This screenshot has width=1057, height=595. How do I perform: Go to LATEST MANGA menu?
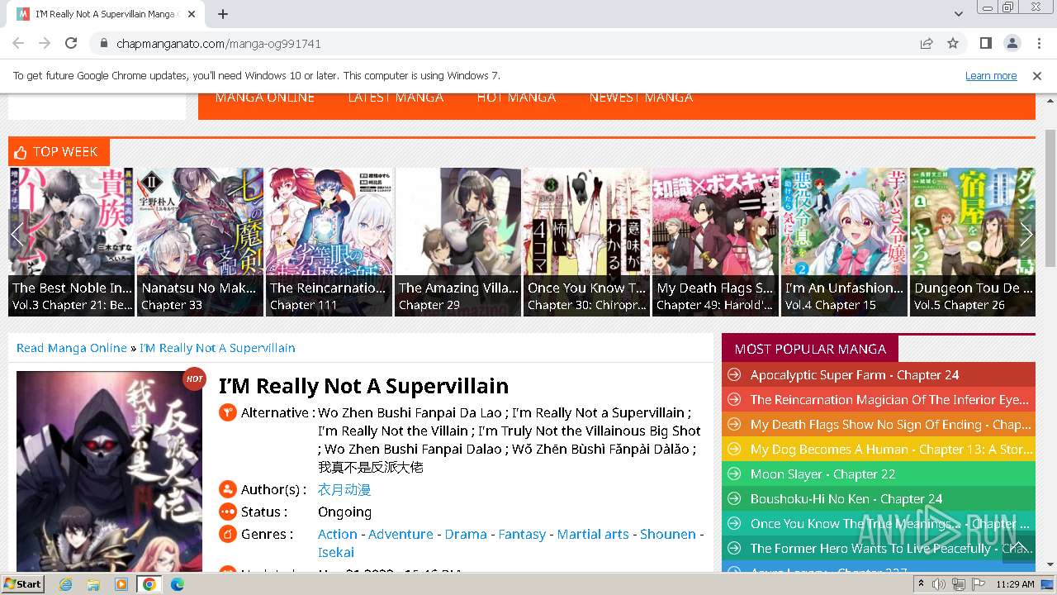coord(396,98)
